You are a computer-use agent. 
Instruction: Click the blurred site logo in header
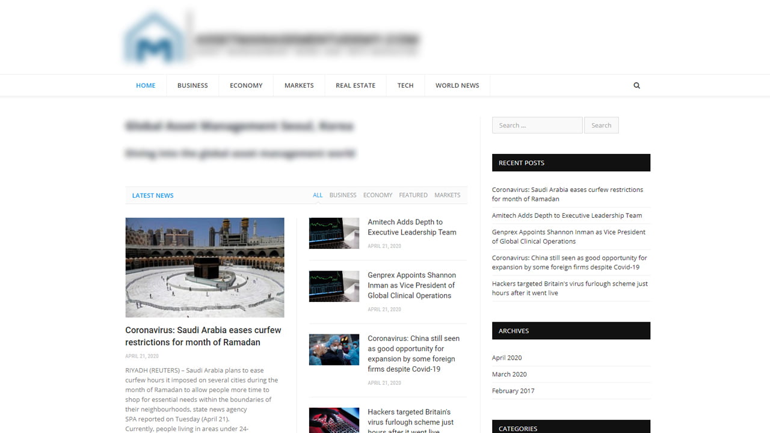tap(272, 38)
